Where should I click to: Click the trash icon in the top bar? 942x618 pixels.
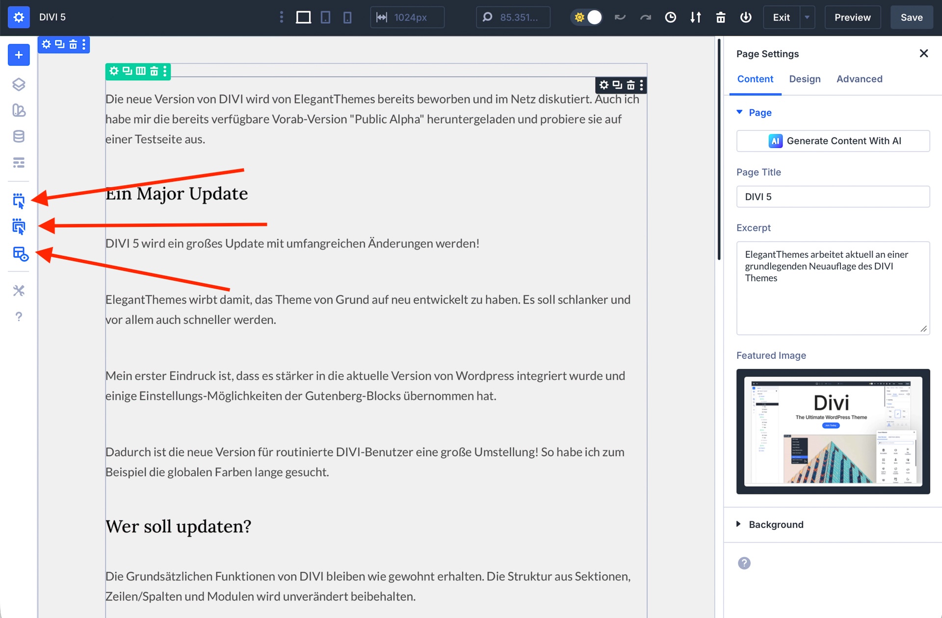click(720, 17)
